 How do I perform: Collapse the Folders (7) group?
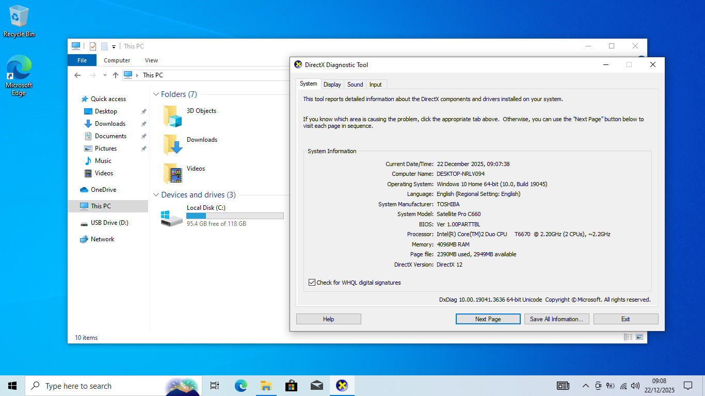pyautogui.click(x=156, y=94)
